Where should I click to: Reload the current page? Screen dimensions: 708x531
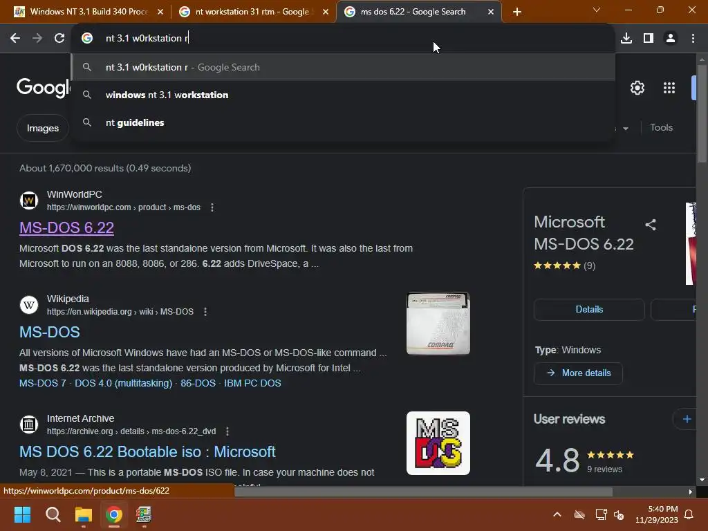coord(59,39)
